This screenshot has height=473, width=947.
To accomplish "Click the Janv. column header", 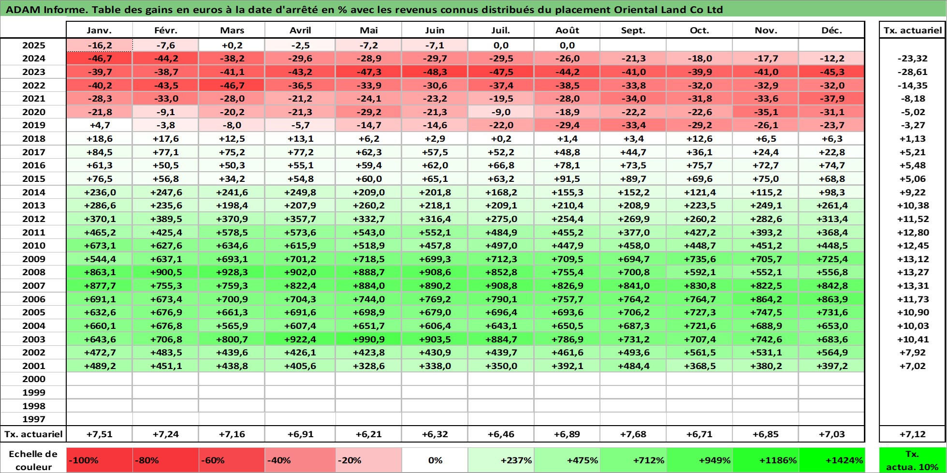I will pyautogui.click(x=99, y=30).
